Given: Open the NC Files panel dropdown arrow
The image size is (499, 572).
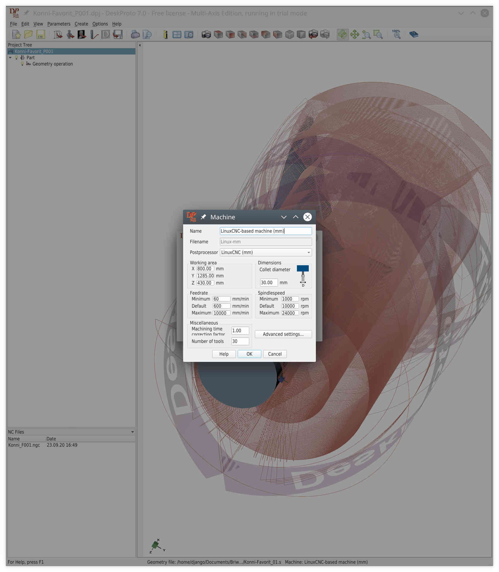Looking at the screenshot, I should pyautogui.click(x=132, y=432).
